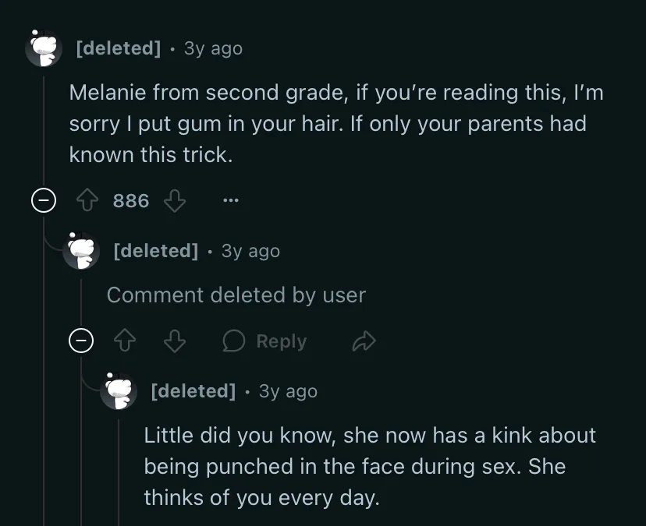The width and height of the screenshot is (646, 526).
Task: Click [deleted] username on 'Little did you know' reply
Action: (193, 391)
